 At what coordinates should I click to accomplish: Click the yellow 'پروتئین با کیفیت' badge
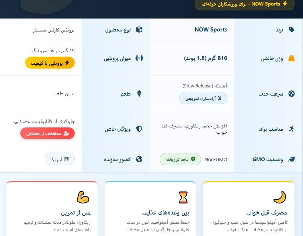(x=50, y=63)
